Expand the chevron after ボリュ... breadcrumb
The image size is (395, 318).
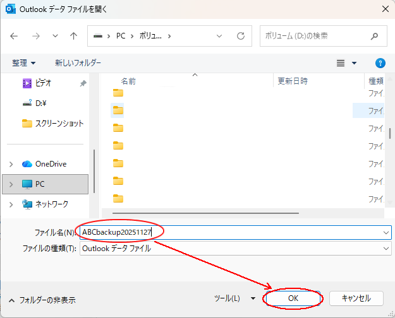point(169,36)
